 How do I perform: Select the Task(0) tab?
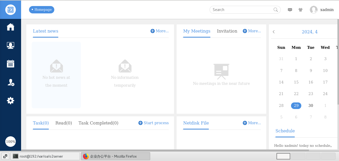(41, 123)
